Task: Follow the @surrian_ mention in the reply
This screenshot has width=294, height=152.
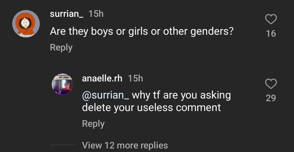Action: [x=106, y=95]
